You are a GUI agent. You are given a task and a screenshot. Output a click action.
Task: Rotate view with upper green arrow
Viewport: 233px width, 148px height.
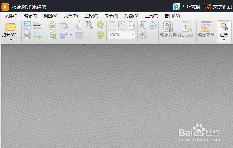[x=101, y=25]
